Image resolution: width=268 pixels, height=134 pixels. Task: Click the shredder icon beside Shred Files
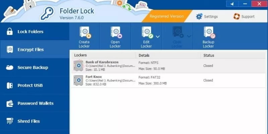pos(10,121)
